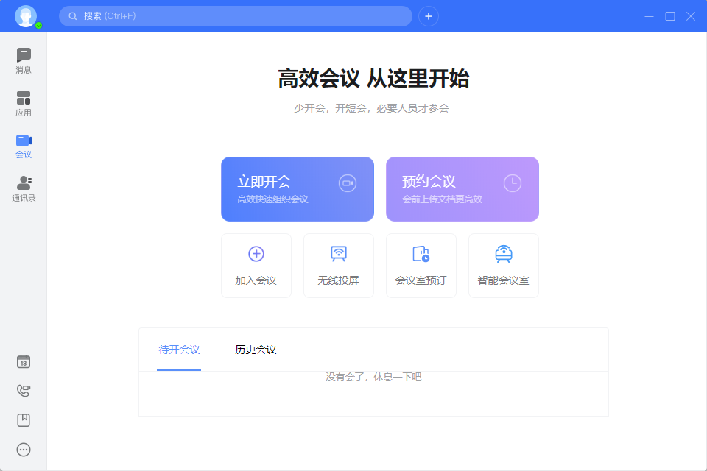Switch to the 待开会议 tab
This screenshot has width=707, height=471.
tap(180, 350)
